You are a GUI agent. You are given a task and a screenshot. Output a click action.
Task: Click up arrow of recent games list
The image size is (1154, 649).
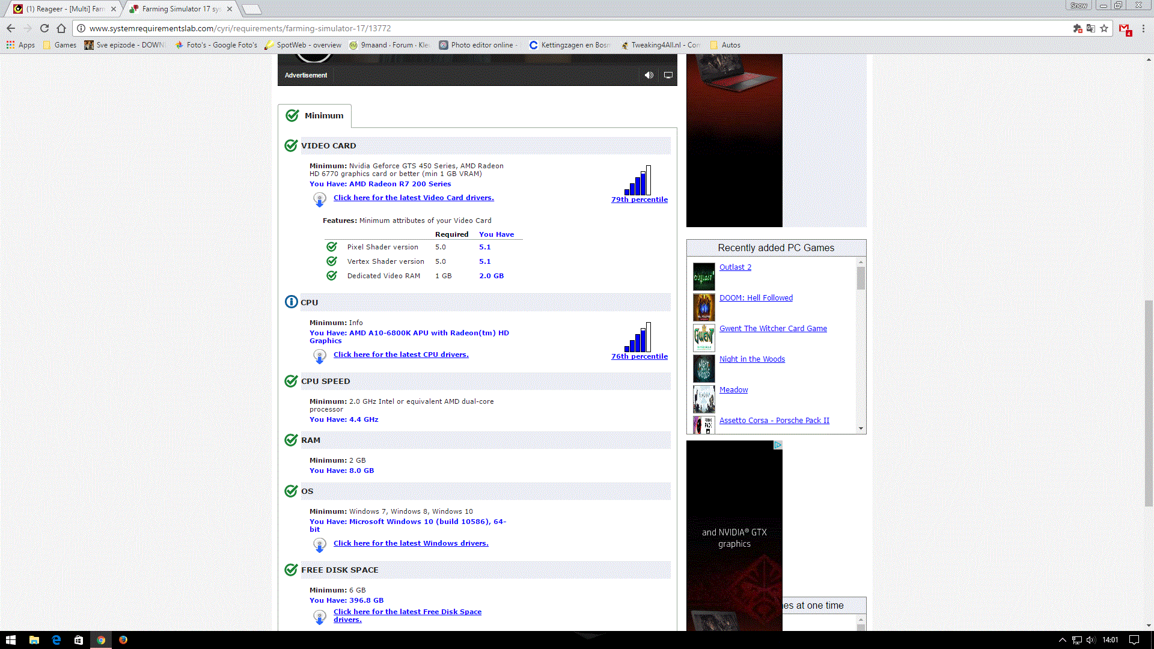coord(861,262)
